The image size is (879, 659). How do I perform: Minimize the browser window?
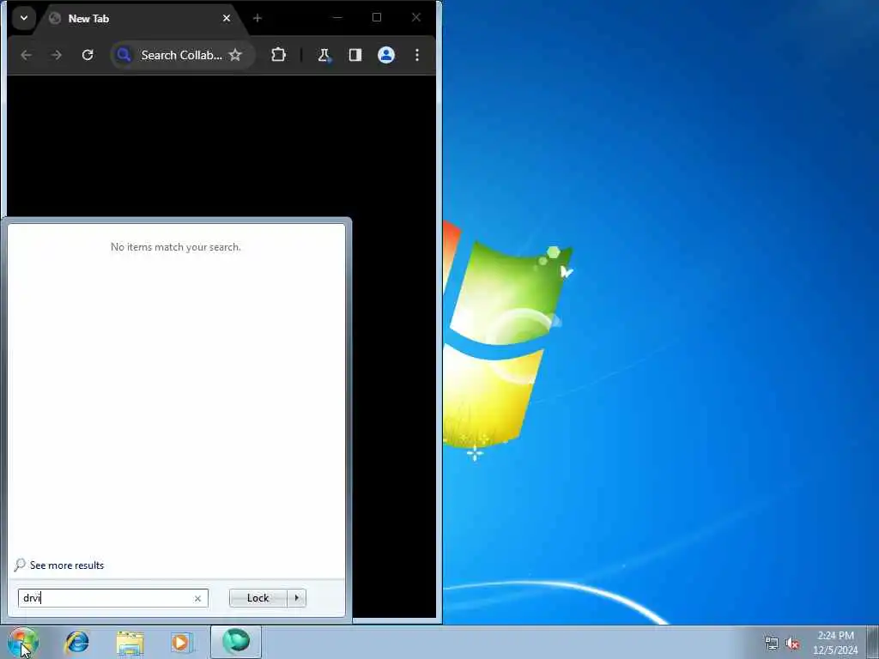pyautogui.click(x=337, y=18)
